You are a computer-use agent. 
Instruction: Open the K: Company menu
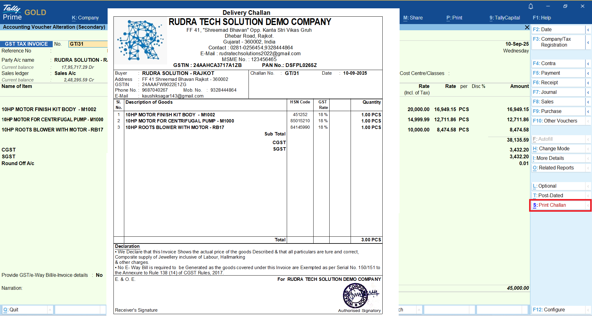(85, 18)
